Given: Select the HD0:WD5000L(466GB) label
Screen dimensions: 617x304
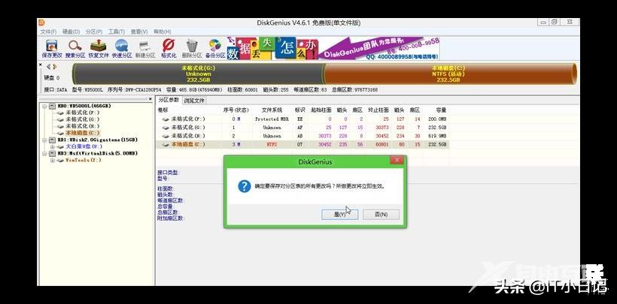Looking at the screenshot, I should (84, 106).
